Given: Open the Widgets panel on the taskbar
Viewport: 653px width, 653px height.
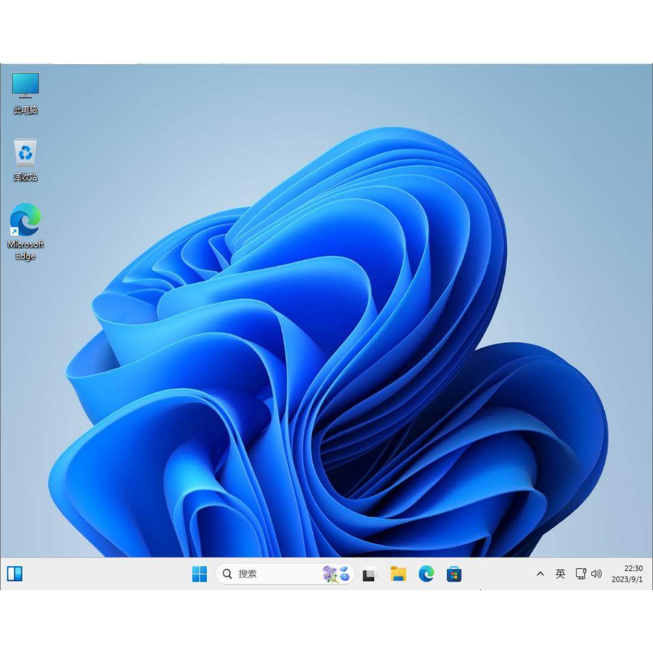Looking at the screenshot, I should (15, 573).
